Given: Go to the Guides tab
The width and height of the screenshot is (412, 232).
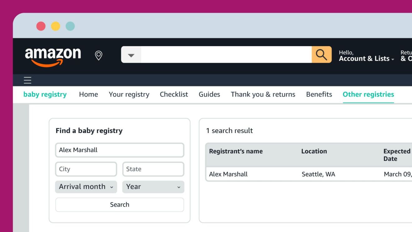Looking at the screenshot, I should pos(209,94).
